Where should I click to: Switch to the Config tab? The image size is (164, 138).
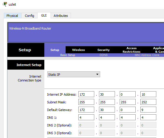30,16
